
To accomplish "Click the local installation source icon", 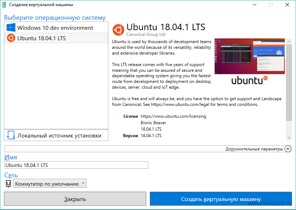I will 11,135.
